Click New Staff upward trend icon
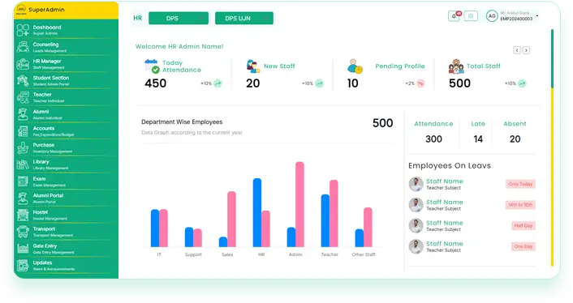Image resolution: width=573 pixels, height=303 pixels. (320, 83)
